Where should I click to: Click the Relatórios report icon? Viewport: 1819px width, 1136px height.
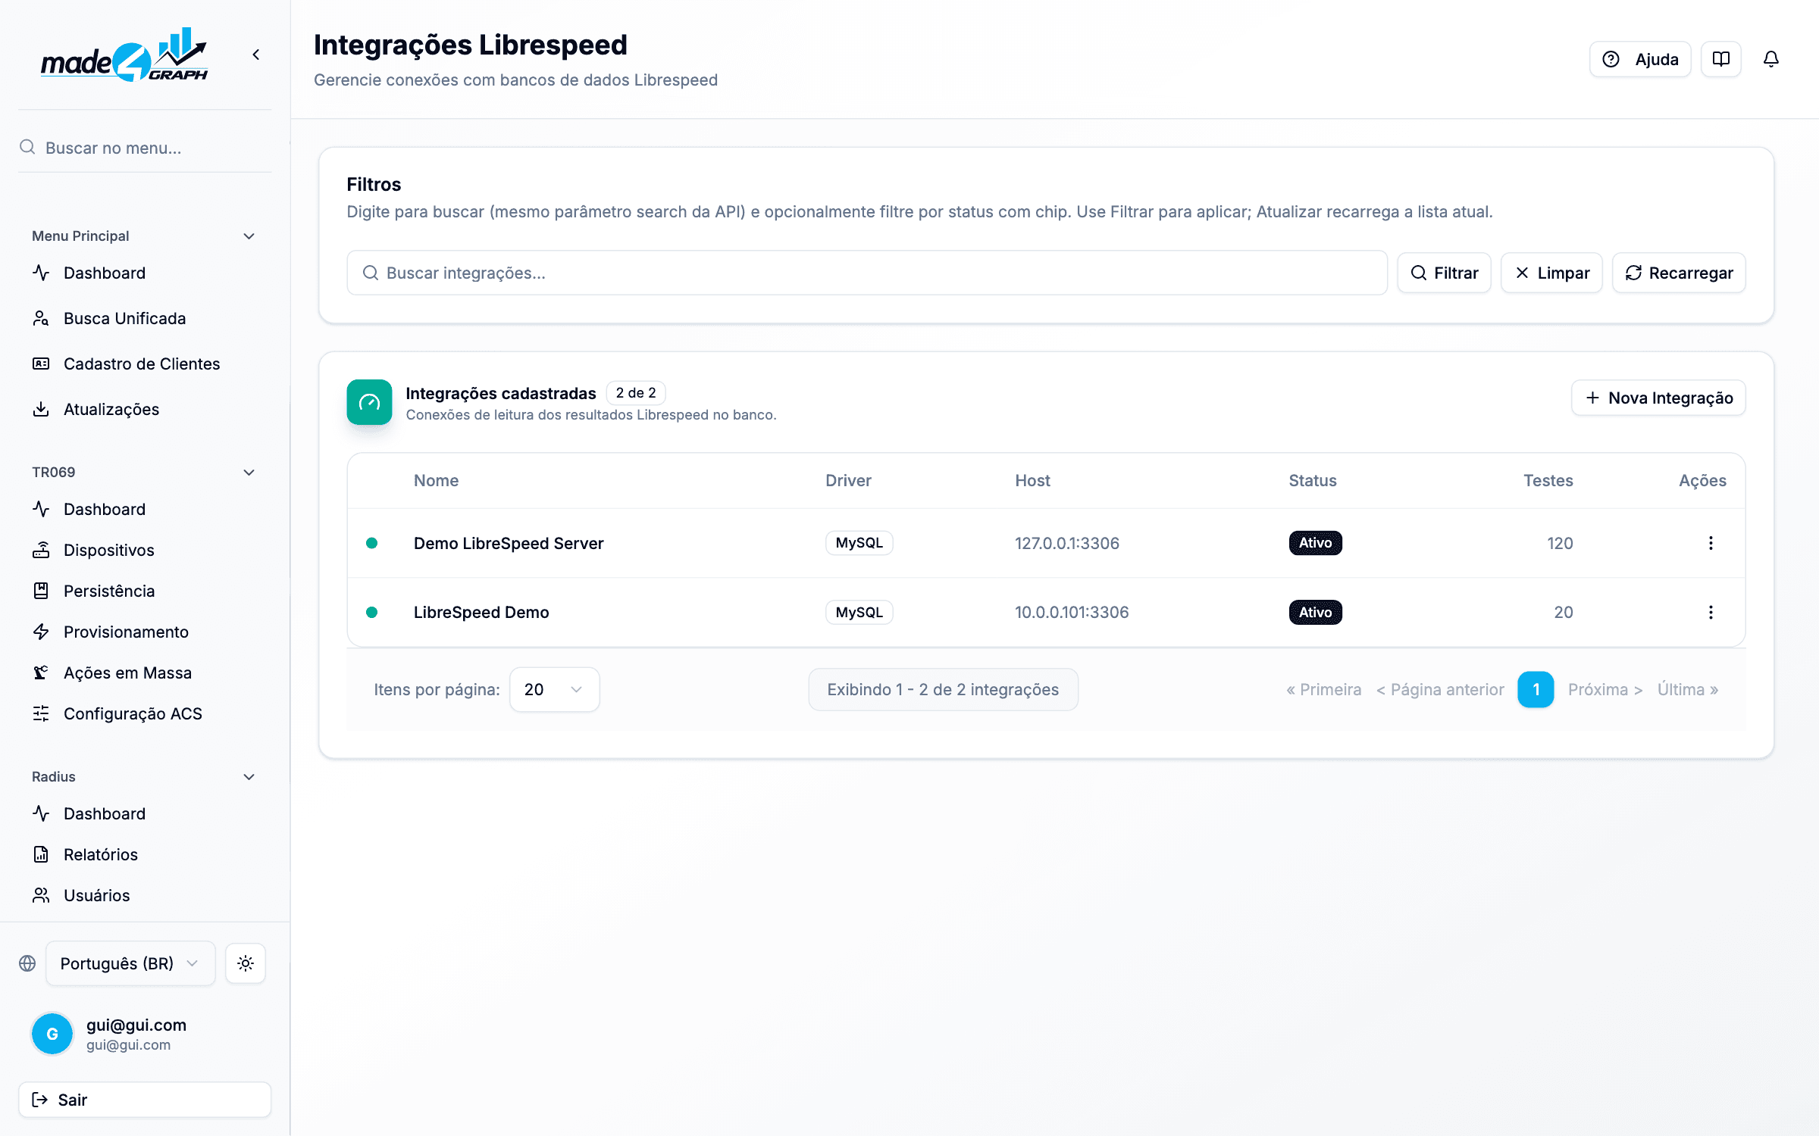(x=41, y=854)
